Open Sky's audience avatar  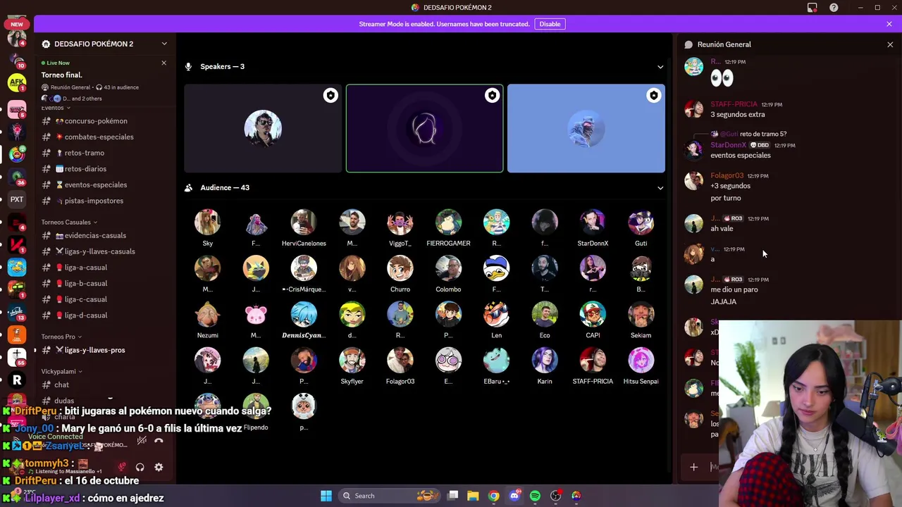click(x=207, y=223)
